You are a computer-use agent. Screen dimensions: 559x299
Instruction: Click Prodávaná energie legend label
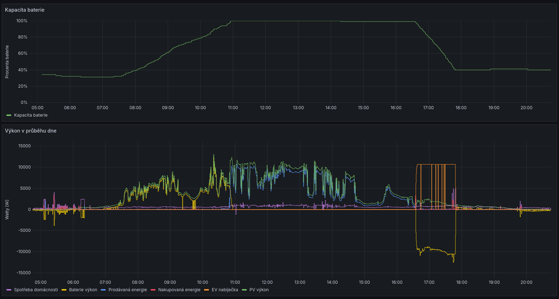click(128, 290)
